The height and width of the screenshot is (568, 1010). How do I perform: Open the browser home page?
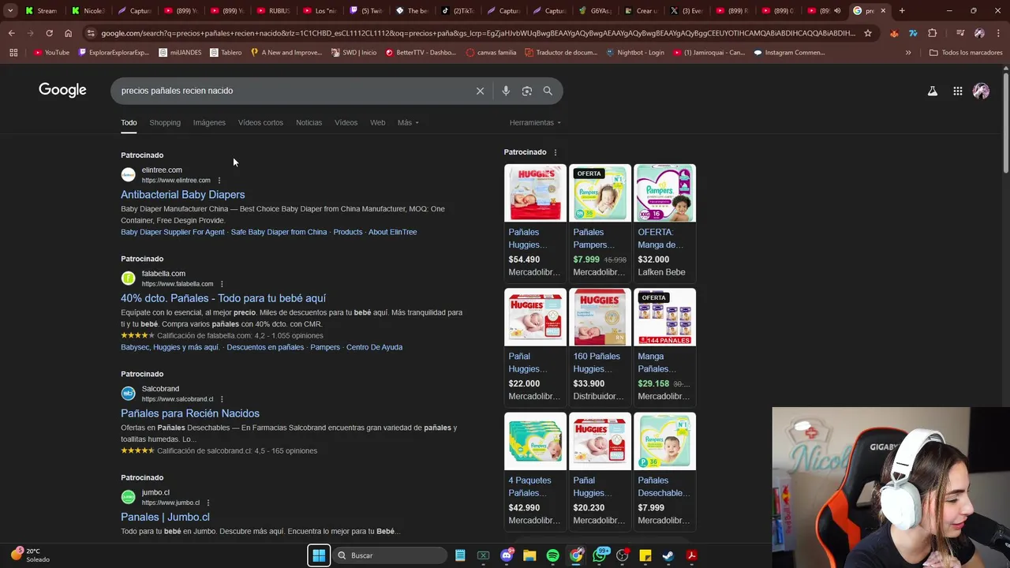tap(68, 33)
